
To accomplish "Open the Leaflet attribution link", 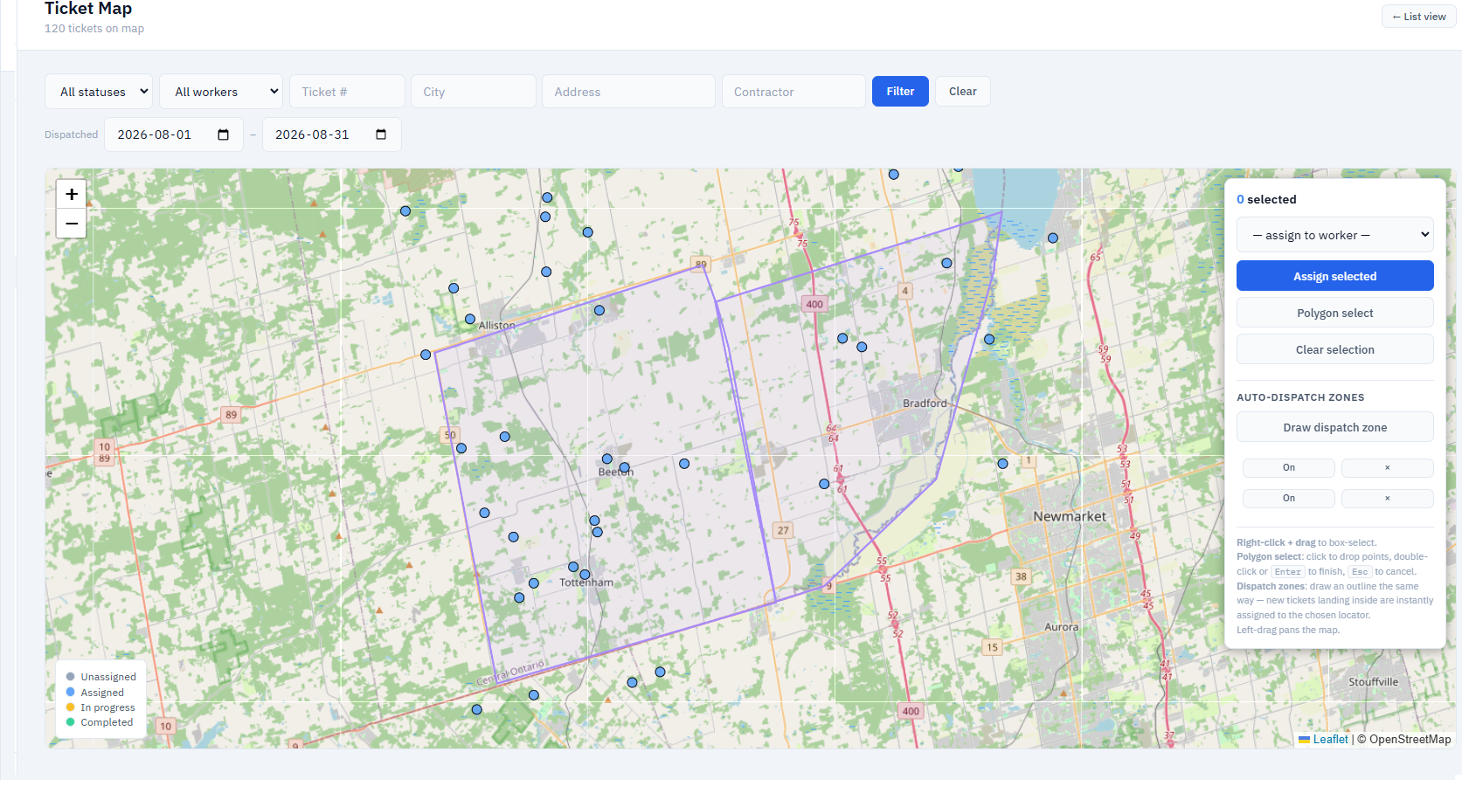I will [1330, 740].
